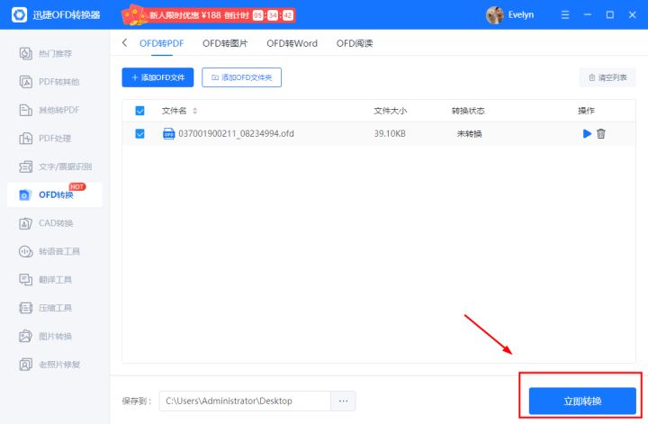Screen dimensions: 648x424
Task: Open the PDF转其他 sidebar section
Action: 49,82
